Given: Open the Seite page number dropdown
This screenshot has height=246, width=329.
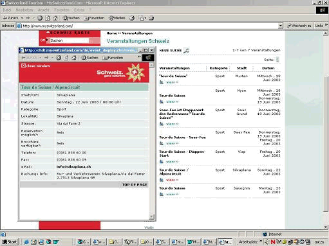Looking at the screenshot, I should [277, 60].
